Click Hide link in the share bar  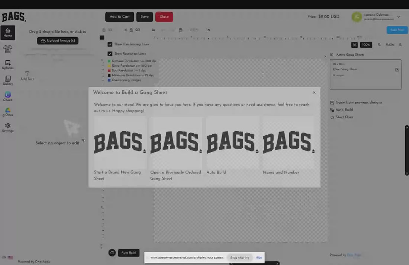tap(258, 258)
